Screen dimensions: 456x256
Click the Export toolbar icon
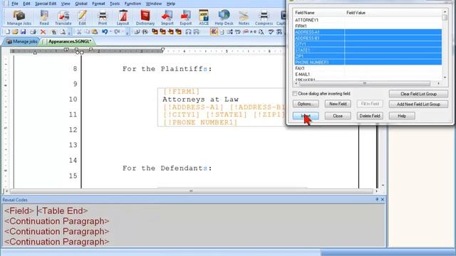(x=185, y=17)
